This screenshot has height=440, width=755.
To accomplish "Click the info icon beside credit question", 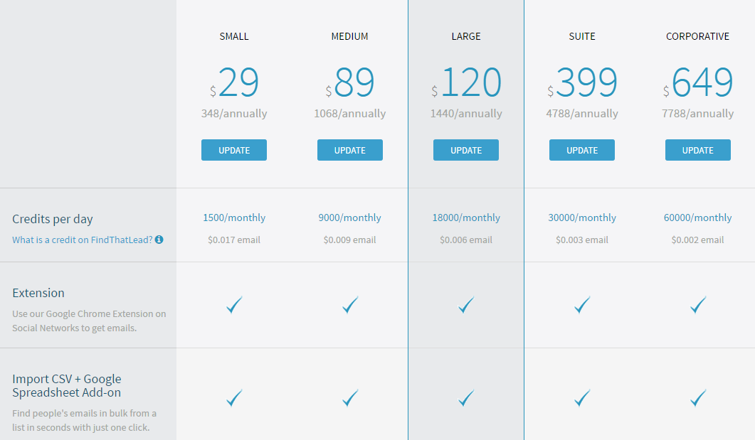I will [x=159, y=239].
